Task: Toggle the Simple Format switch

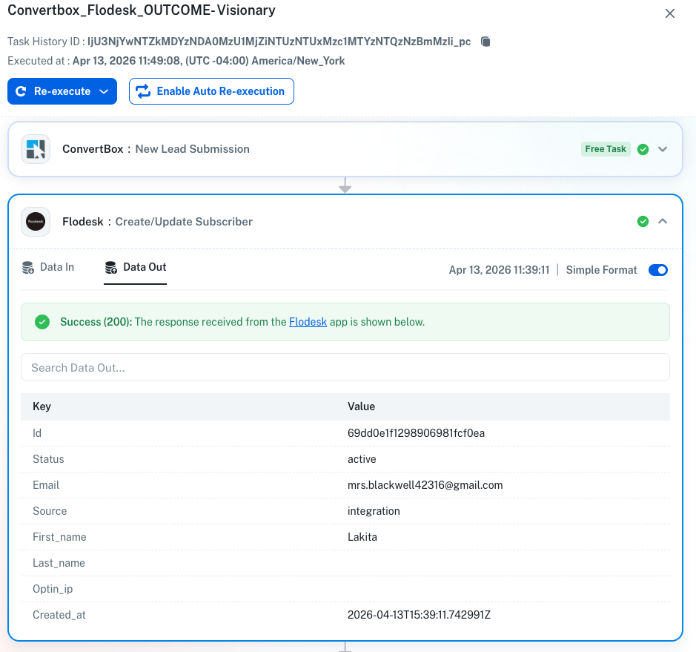Action: [657, 270]
